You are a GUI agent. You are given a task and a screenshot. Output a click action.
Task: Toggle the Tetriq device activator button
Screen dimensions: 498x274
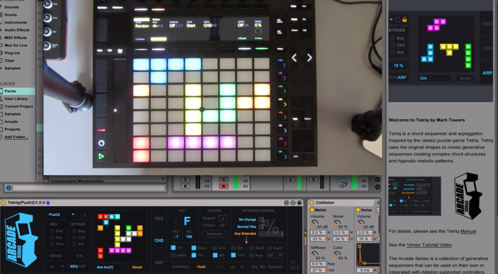coord(3,203)
